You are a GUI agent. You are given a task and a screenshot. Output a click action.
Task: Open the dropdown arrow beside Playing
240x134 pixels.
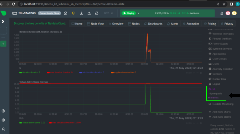click(138, 13)
